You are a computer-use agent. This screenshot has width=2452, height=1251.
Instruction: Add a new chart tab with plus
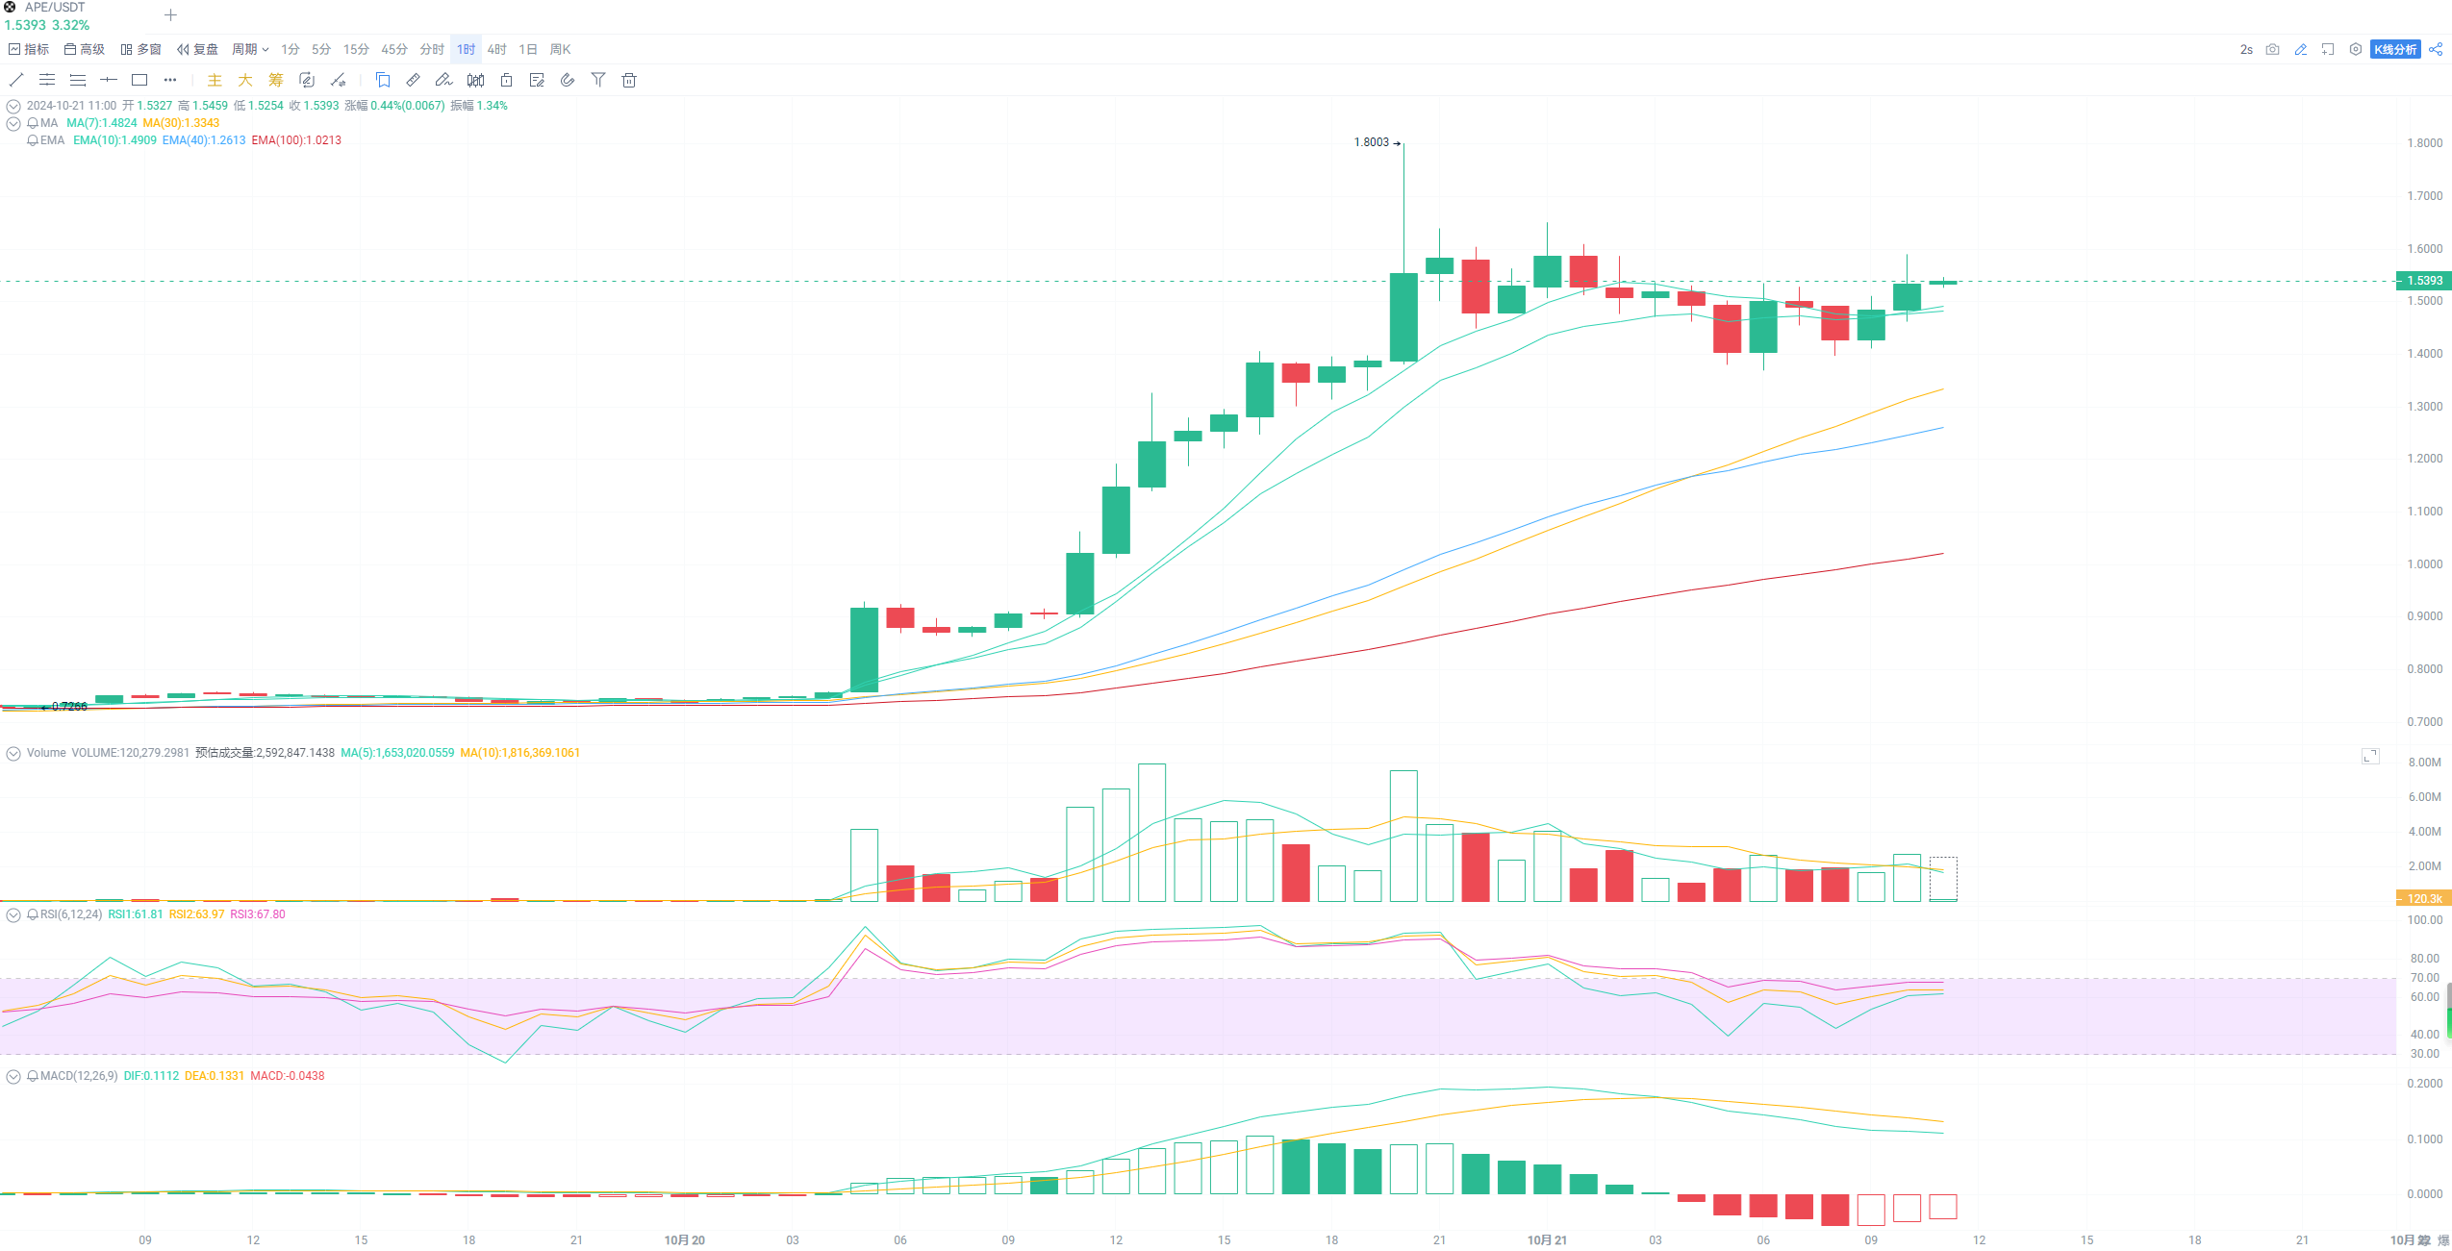[170, 15]
